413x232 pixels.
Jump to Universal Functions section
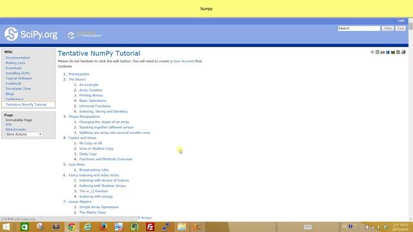click(x=95, y=106)
